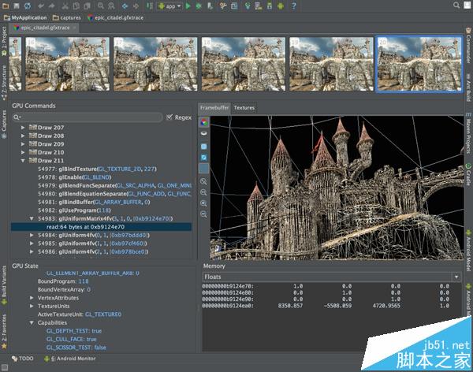Click the Framebuffer actual-size zoom icon
The image size is (473, 372).
click(x=204, y=192)
